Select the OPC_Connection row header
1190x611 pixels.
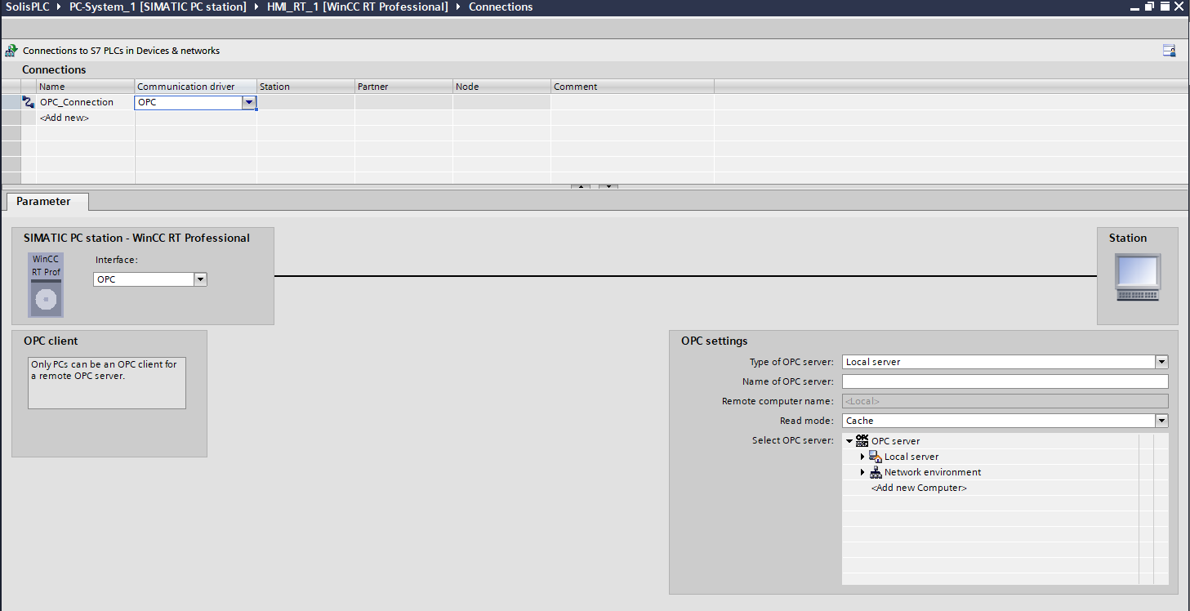coord(11,103)
